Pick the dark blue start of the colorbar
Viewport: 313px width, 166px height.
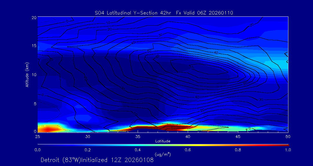click(39, 145)
